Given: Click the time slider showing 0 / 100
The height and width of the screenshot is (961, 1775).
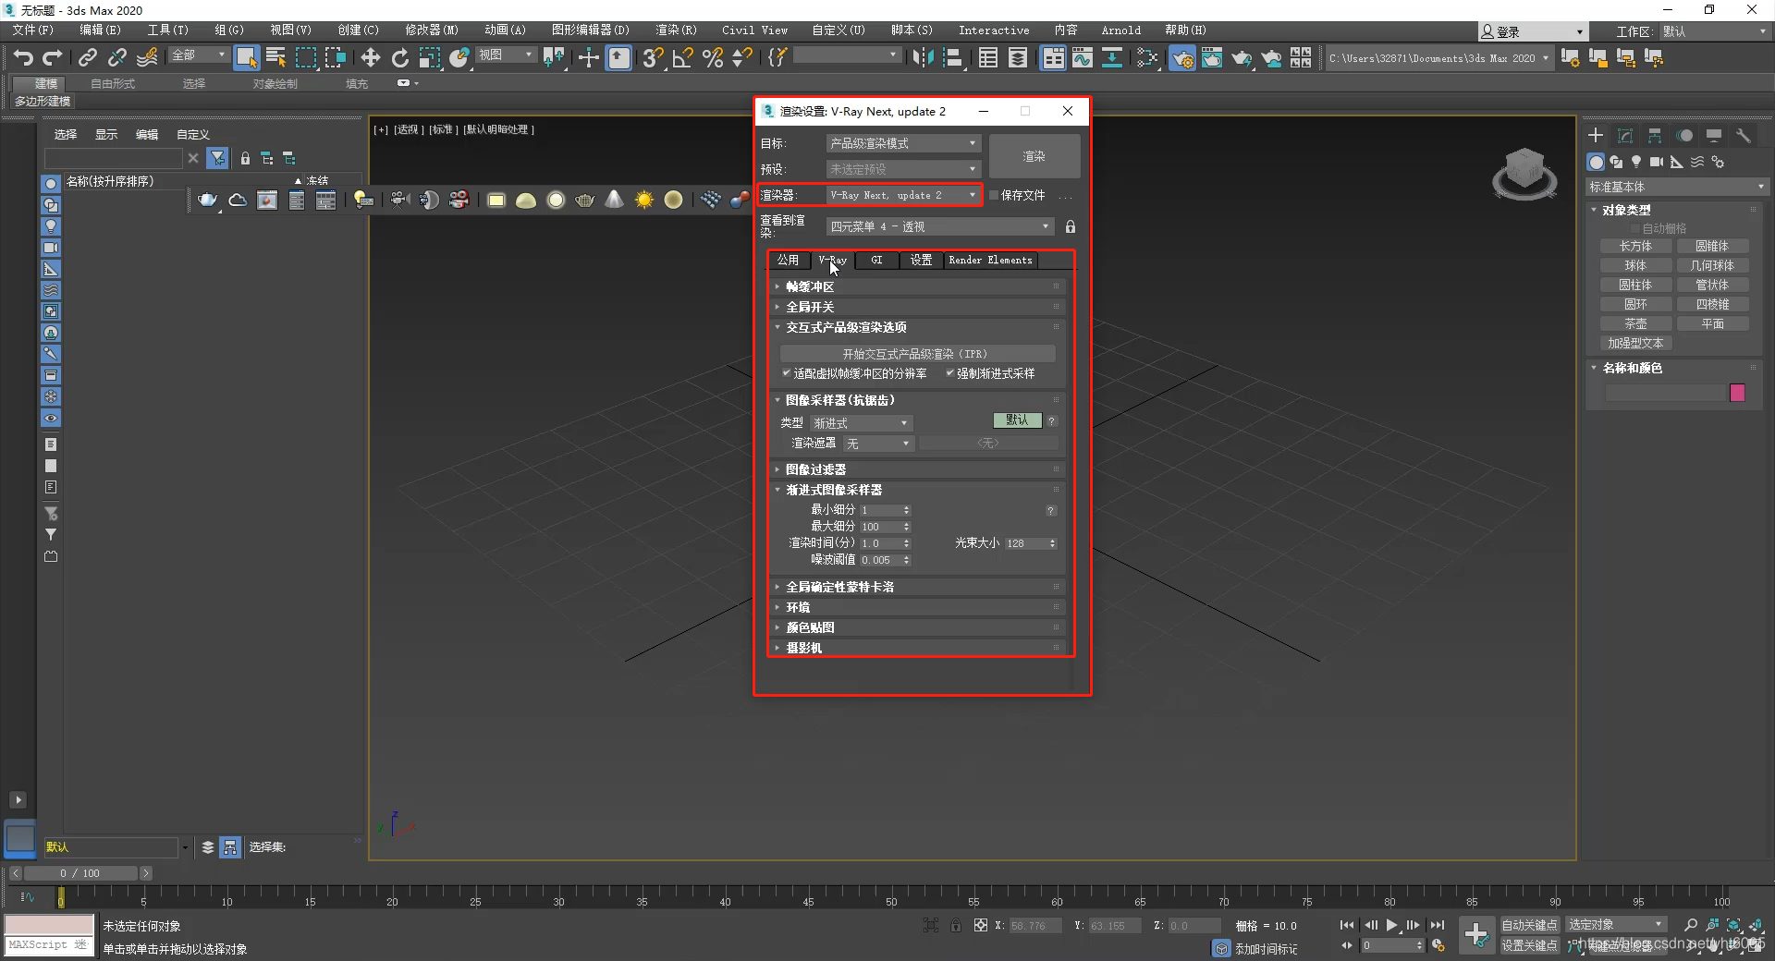Looking at the screenshot, I should [80, 873].
